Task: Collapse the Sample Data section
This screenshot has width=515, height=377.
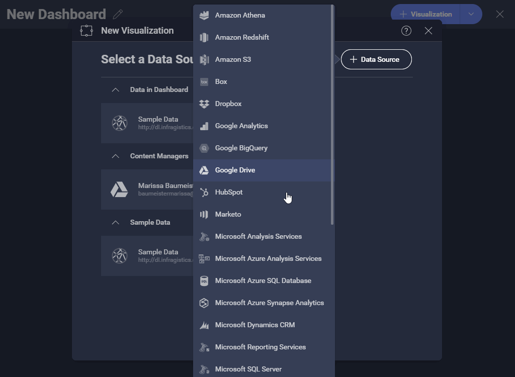Action: tap(115, 222)
